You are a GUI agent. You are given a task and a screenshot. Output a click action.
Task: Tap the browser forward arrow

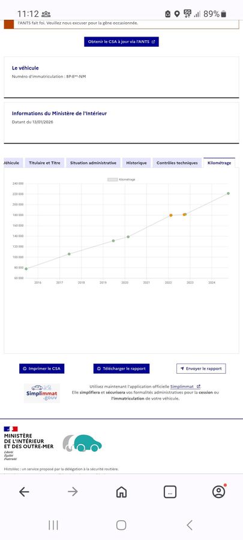[x=73, y=492]
